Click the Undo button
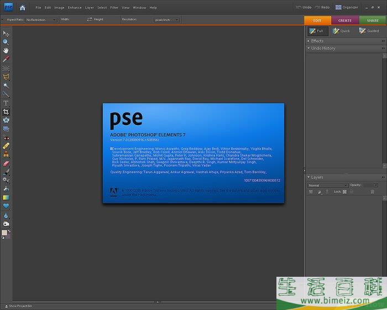Image resolution: width=387 pixels, height=310 pixels. coord(304,7)
